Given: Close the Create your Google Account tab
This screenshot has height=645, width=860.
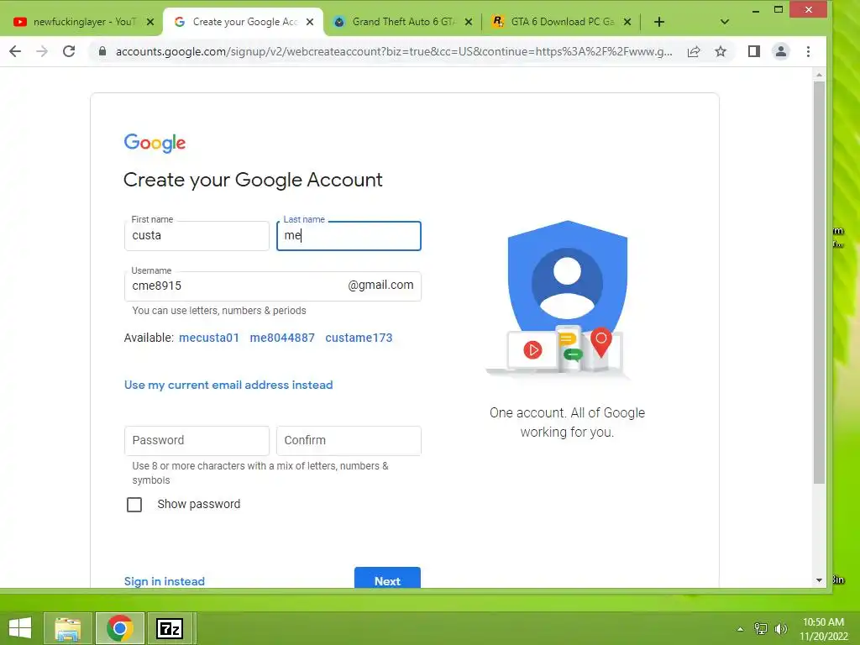Looking at the screenshot, I should coord(310,22).
